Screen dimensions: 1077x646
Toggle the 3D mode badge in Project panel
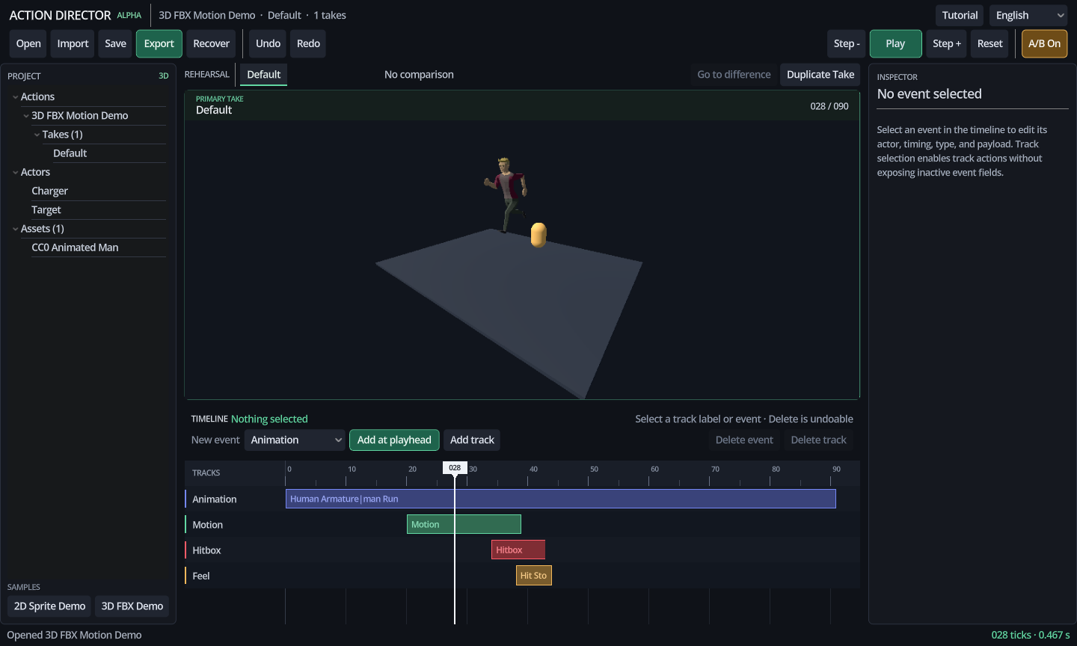click(163, 76)
